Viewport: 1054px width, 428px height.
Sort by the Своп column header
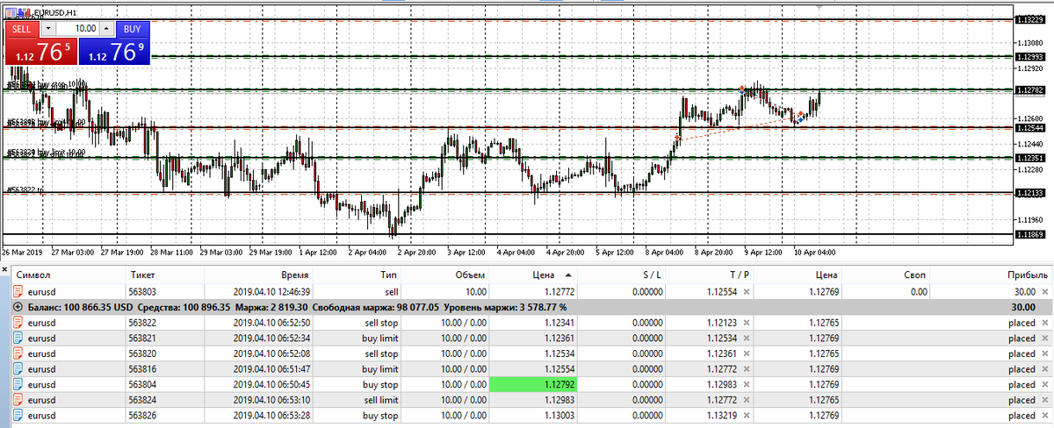(913, 275)
